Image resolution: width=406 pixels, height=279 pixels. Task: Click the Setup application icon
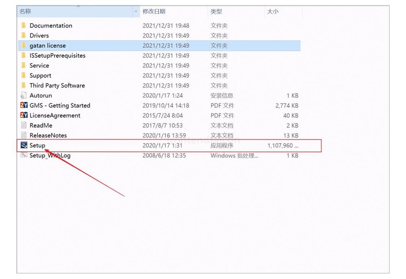point(24,145)
